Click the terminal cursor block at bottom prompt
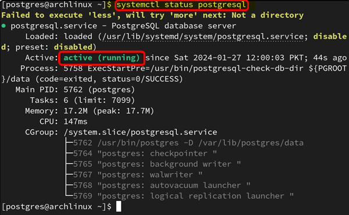 (x=119, y=206)
